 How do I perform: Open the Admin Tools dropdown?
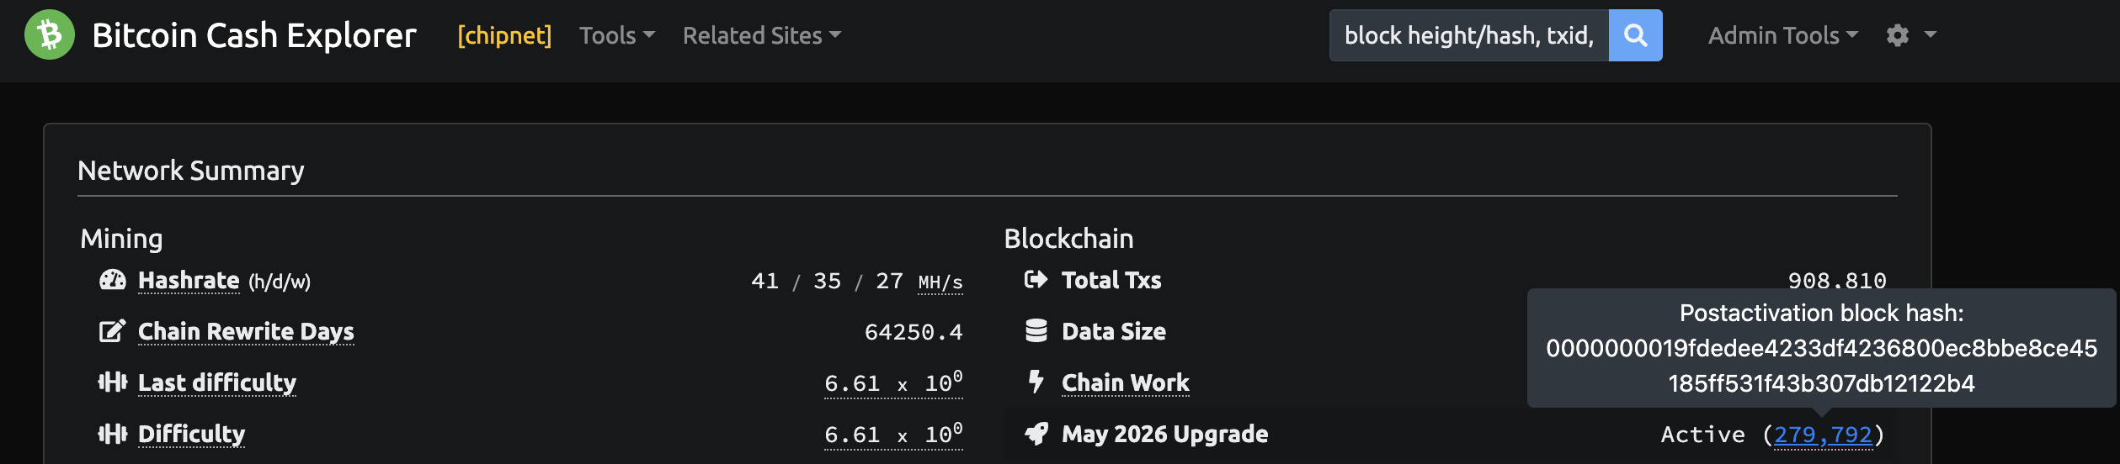(x=1782, y=35)
